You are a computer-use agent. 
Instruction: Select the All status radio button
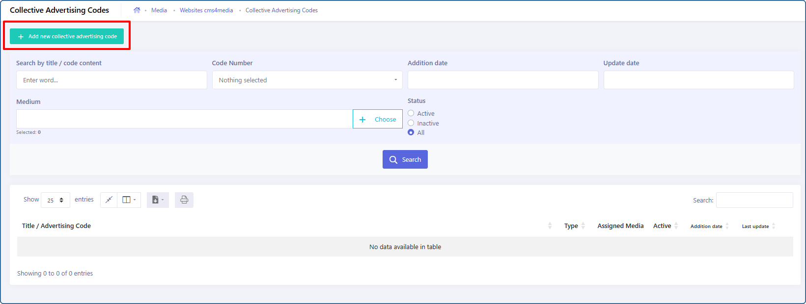[x=411, y=132]
